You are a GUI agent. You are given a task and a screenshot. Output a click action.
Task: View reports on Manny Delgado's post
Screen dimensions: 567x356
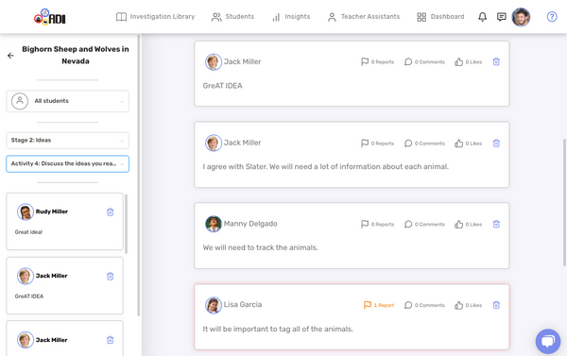377,224
